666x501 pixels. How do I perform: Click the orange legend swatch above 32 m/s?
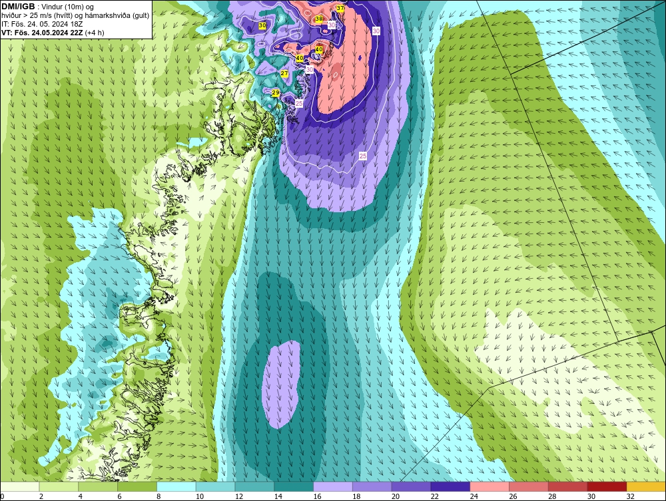pos(646,486)
